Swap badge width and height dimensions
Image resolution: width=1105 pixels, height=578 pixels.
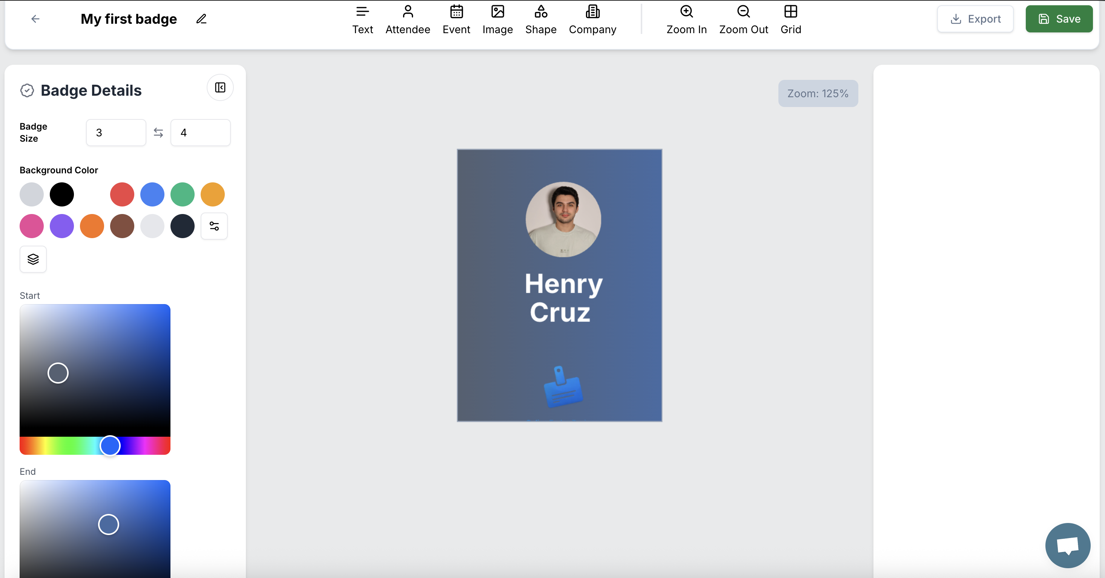click(x=158, y=132)
